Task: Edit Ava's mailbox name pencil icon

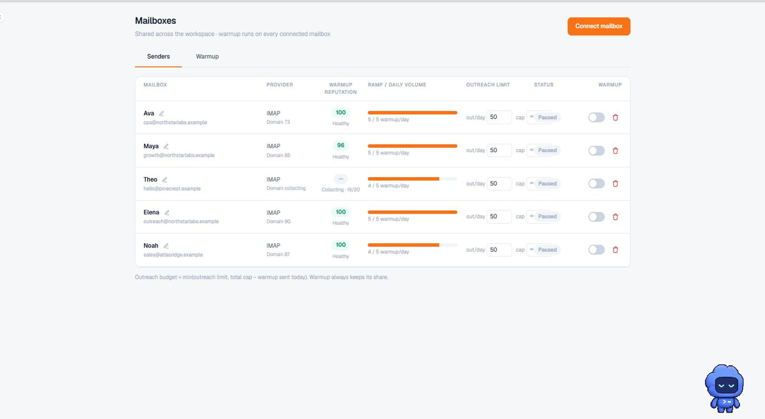Action: pyautogui.click(x=161, y=114)
